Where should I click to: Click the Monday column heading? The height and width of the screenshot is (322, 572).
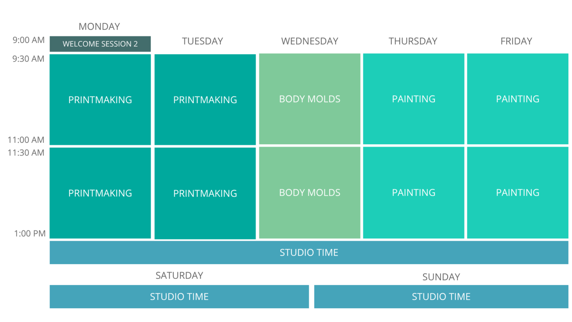(99, 26)
